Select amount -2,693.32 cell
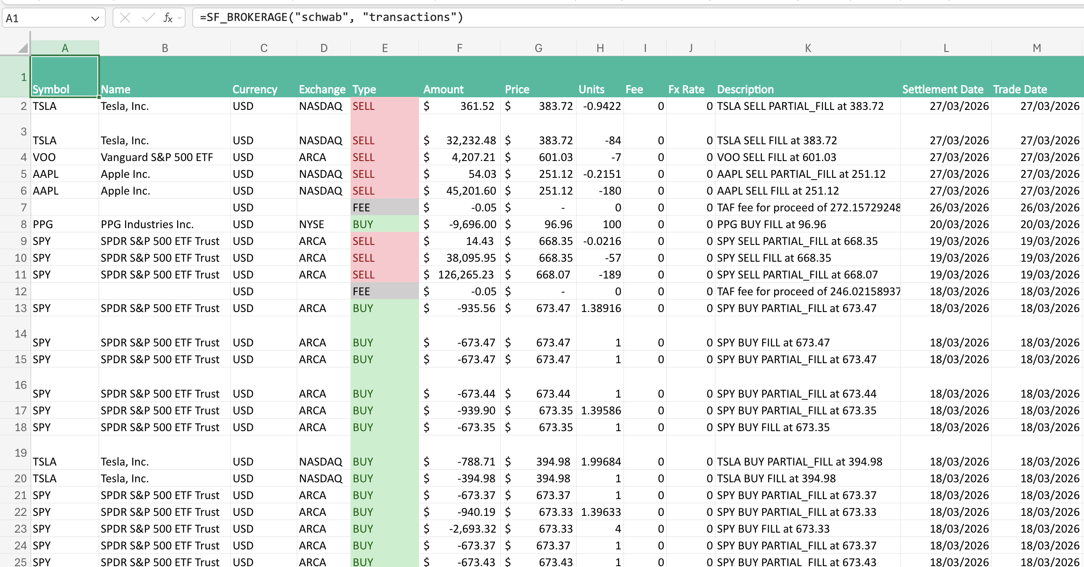Viewport: 1084px width, 567px height. coord(460,528)
